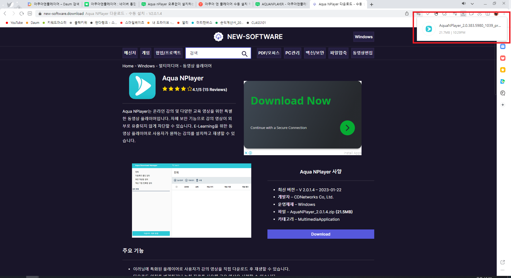511x278 pixels.
Task: Click the share icon in address bar
Action: (x=407, y=14)
